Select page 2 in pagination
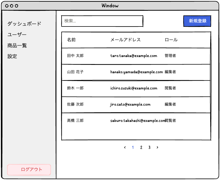Image resolution: width=220 pixels, height=180 pixels. click(141, 147)
